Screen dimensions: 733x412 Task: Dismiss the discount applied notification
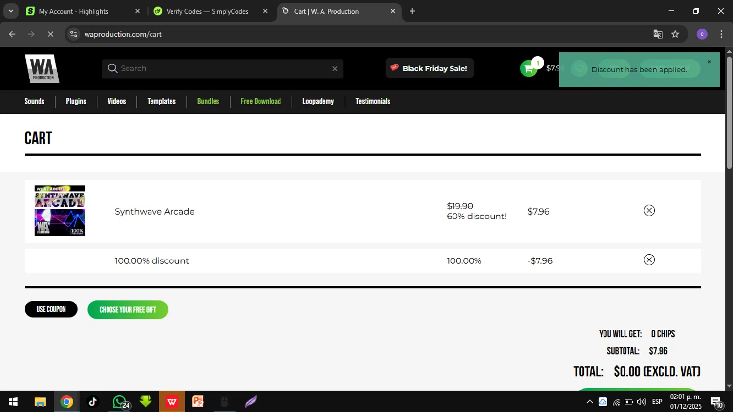tap(709, 62)
